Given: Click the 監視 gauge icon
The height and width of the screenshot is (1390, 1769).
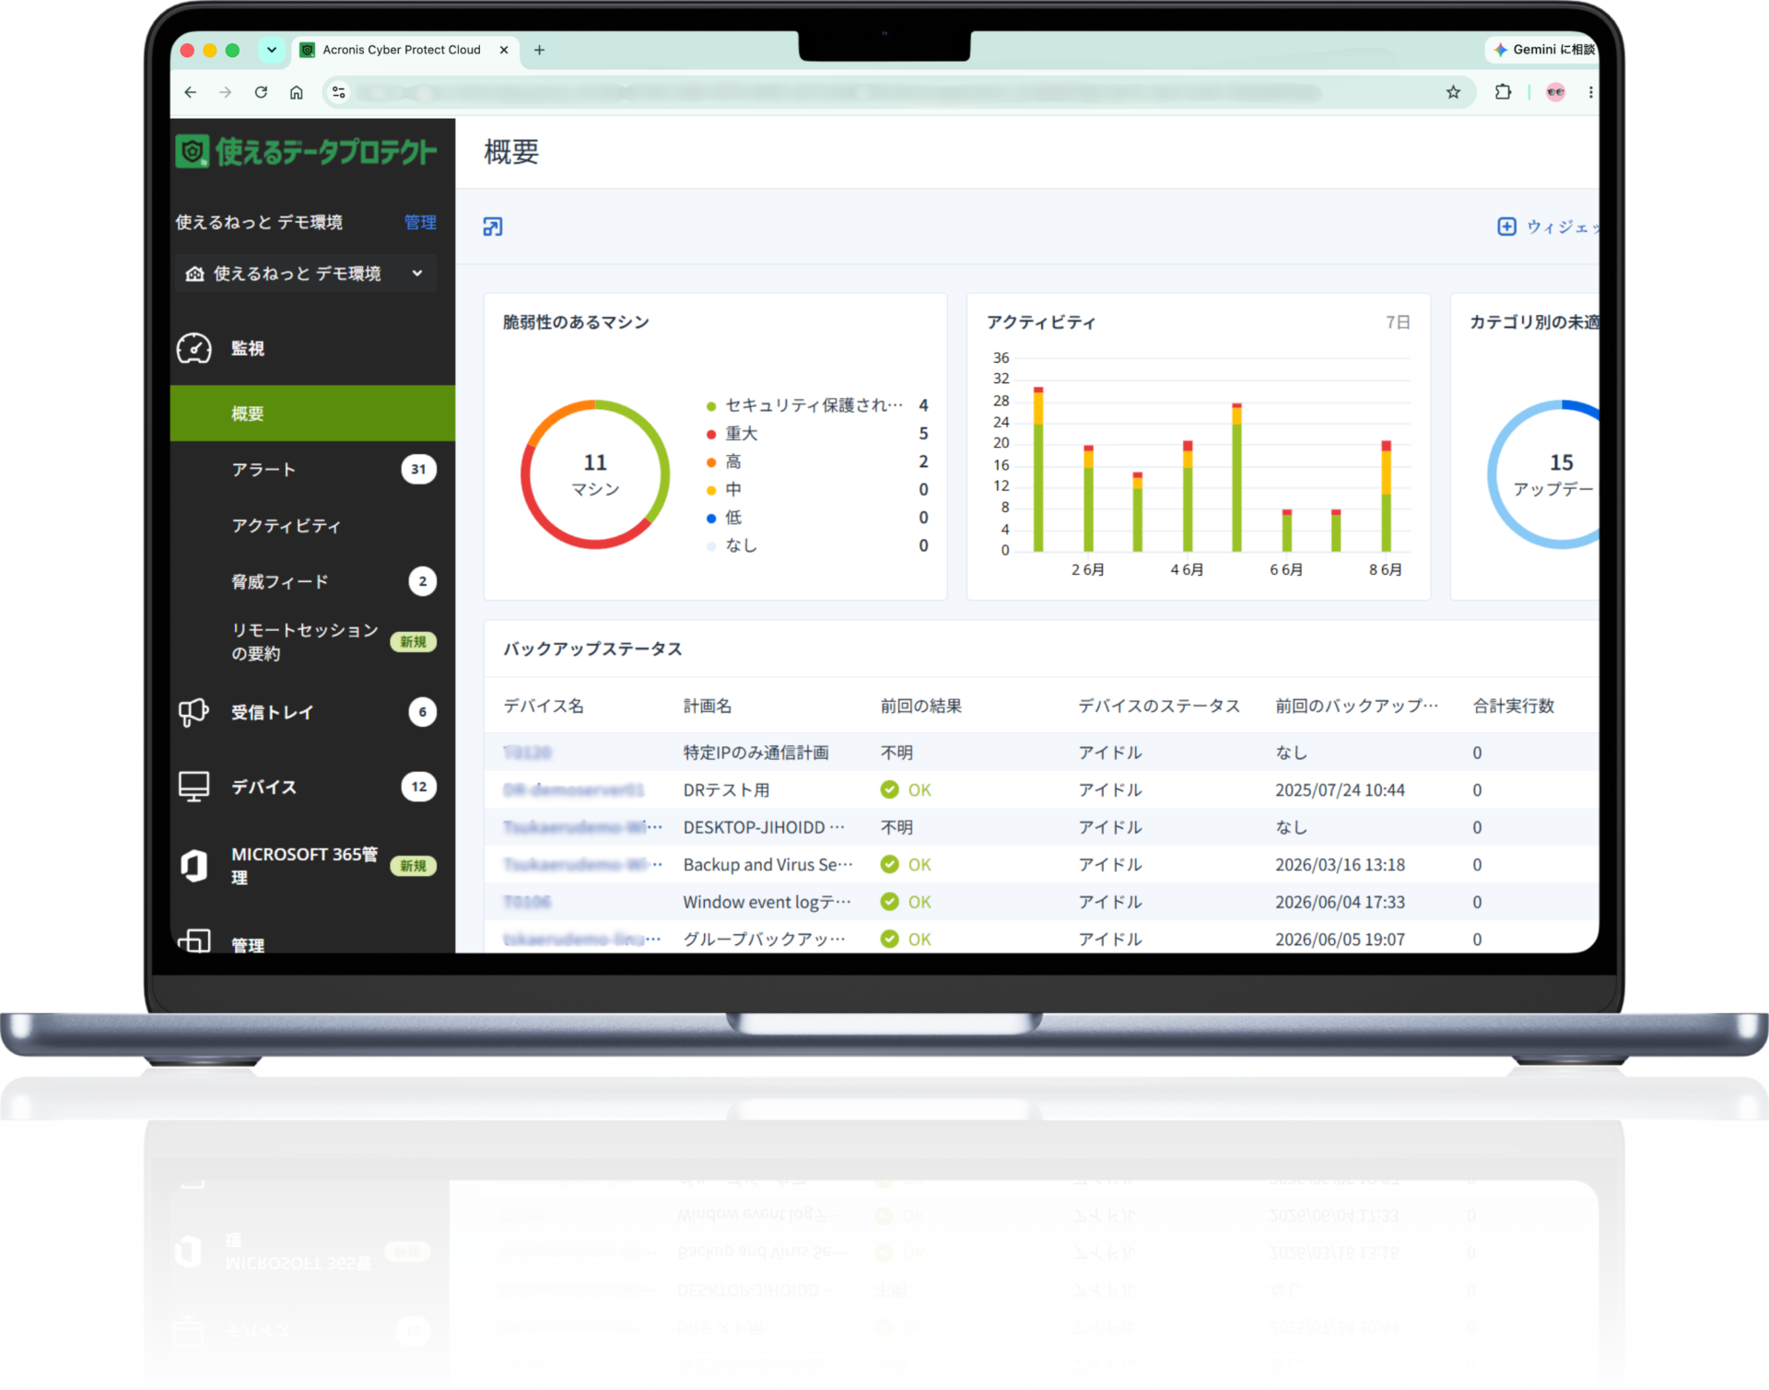Looking at the screenshot, I should 194,348.
